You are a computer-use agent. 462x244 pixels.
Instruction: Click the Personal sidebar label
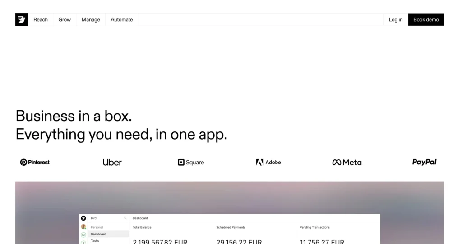(97, 227)
